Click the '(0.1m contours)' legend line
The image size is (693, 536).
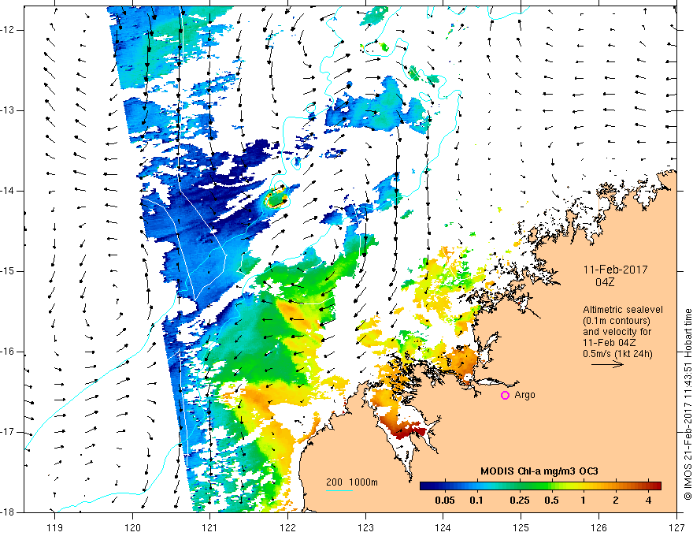point(617,321)
